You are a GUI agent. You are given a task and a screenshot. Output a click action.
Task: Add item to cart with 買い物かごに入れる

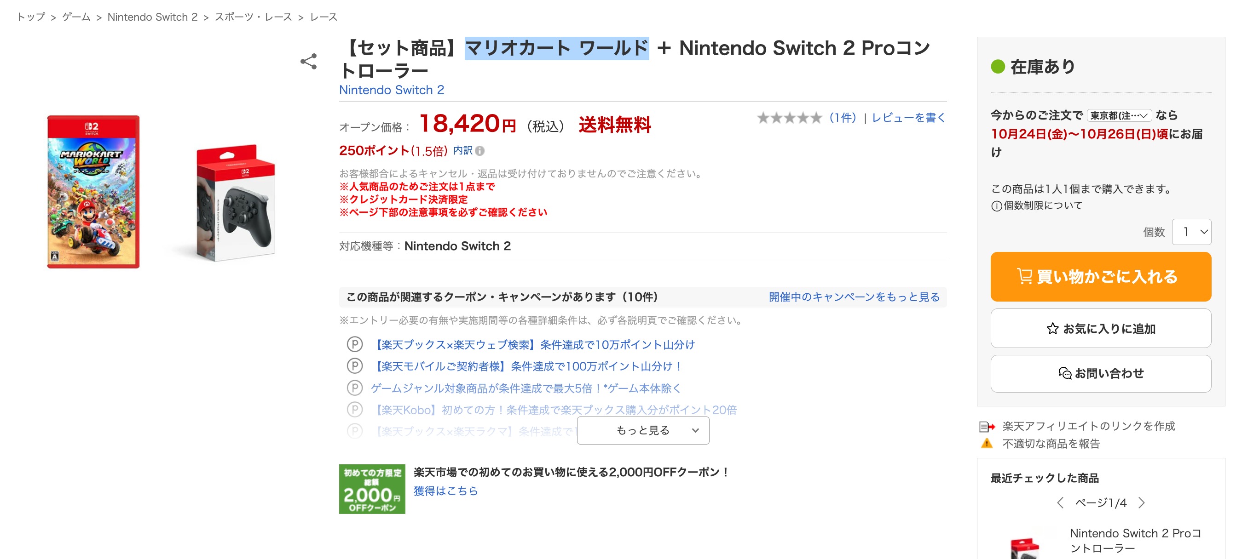point(1101,277)
